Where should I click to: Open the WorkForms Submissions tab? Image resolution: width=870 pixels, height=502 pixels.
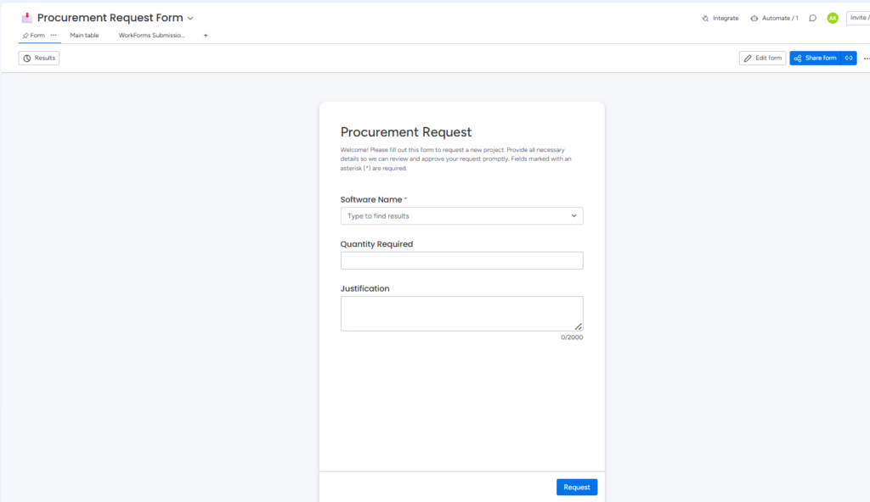click(x=151, y=36)
